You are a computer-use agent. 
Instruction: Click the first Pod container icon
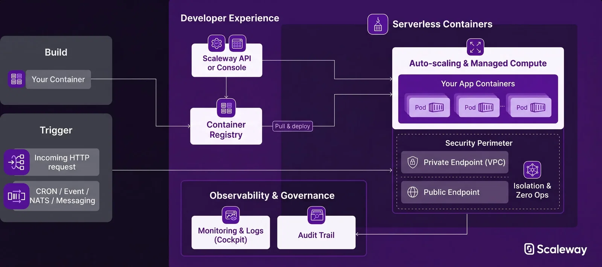pos(436,107)
